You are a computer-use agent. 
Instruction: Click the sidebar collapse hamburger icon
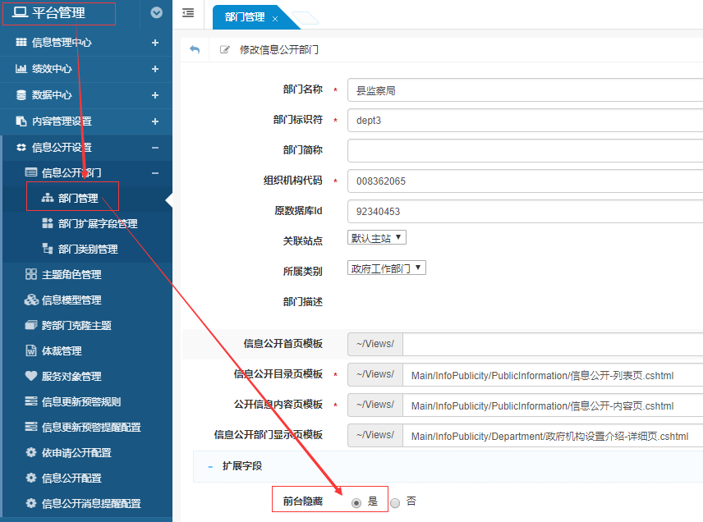tap(188, 13)
